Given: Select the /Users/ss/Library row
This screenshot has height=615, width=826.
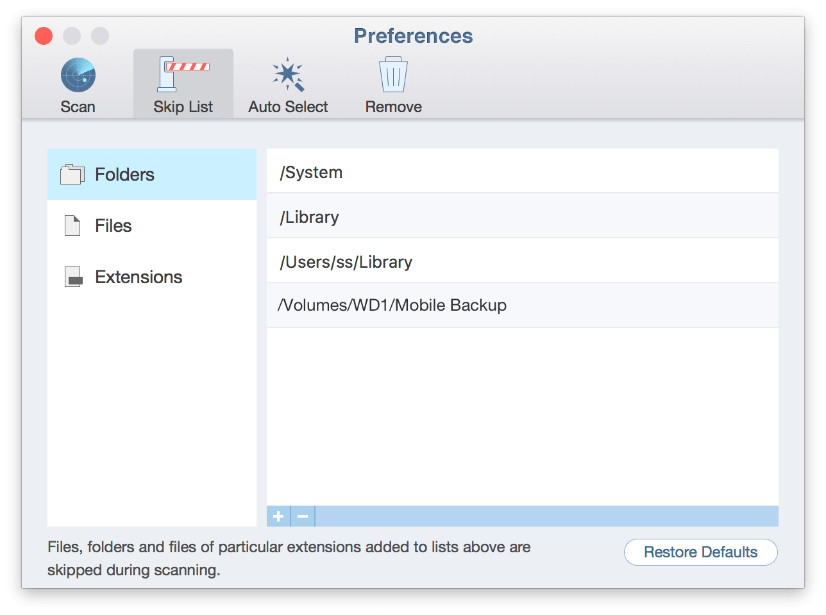Looking at the screenshot, I should (x=523, y=261).
